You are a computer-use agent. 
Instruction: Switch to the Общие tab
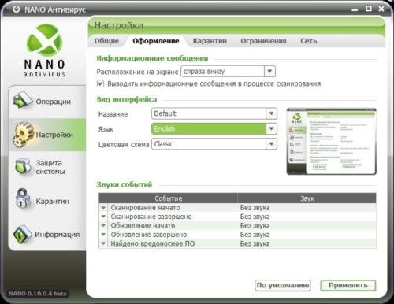click(106, 41)
